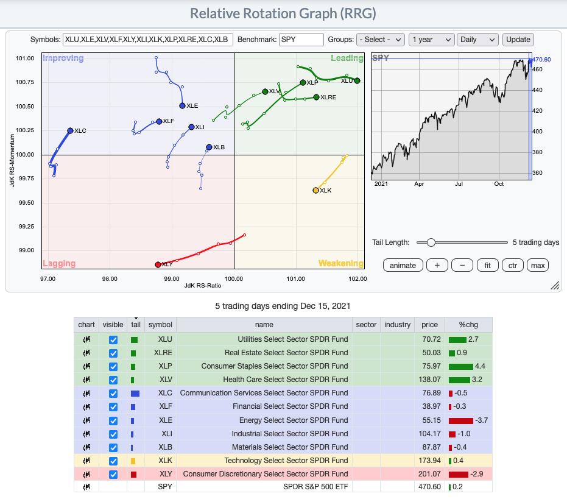Click the Update button
Viewport: 567px width, 499px height.
[518, 40]
